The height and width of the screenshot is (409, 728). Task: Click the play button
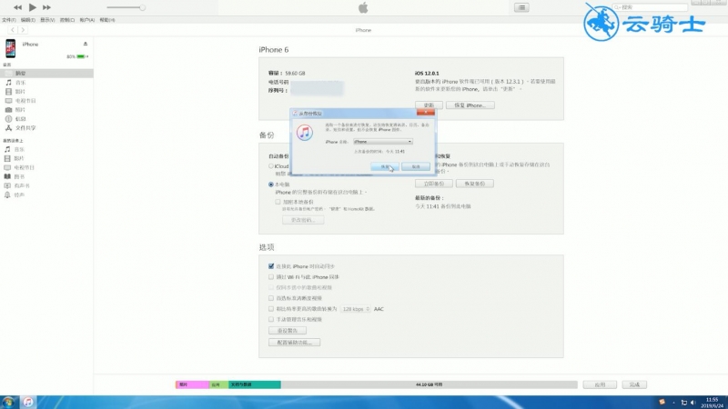pos(32,7)
